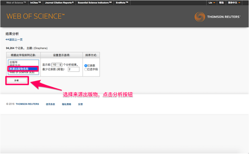249x154 pixels.
Task: Select 来源出版物名称 in the field list
Action: 23,69
